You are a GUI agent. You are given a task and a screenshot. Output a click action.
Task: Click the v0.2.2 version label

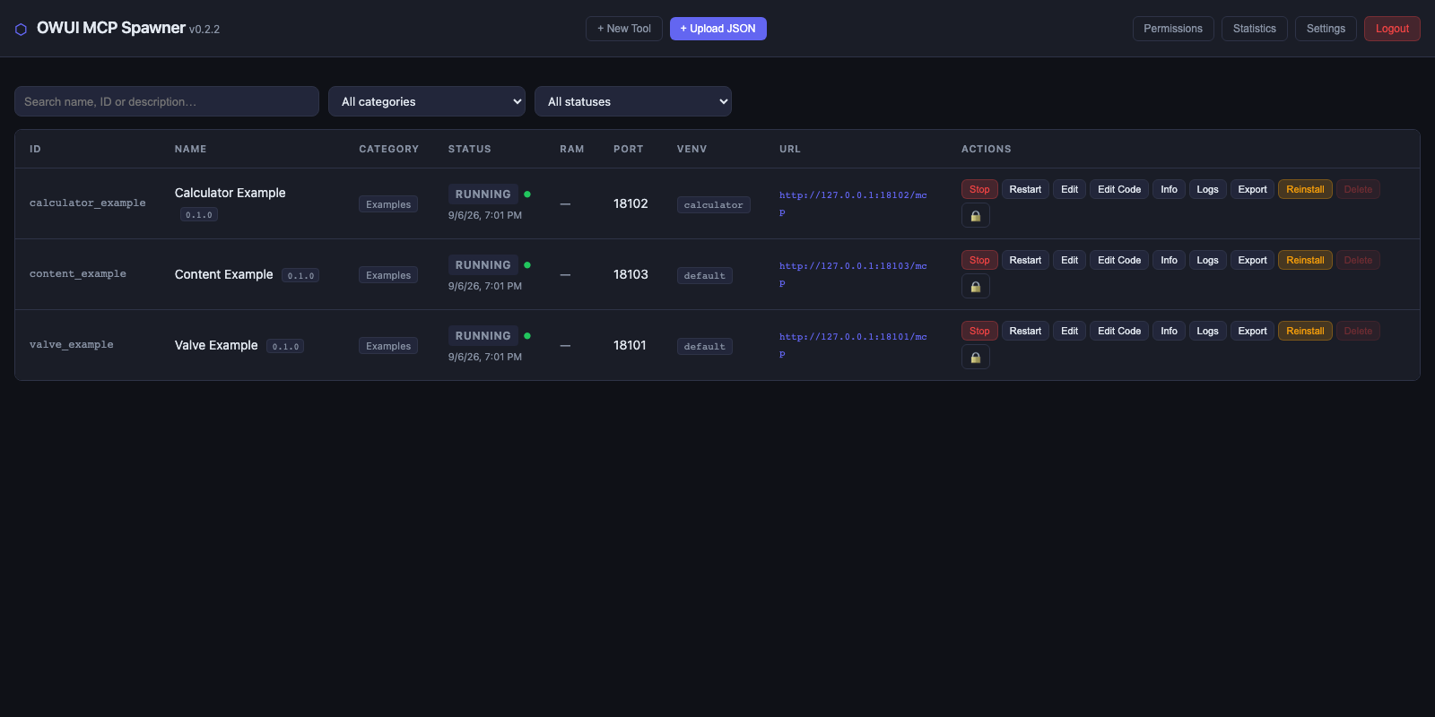[204, 30]
